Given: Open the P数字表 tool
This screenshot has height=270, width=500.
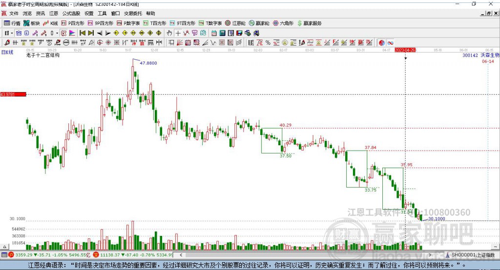Looking at the screenshot, I should (x=128, y=23).
